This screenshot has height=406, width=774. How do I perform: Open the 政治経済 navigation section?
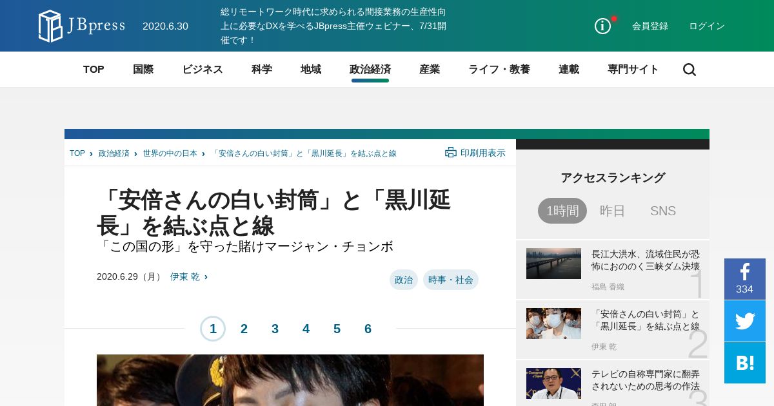(370, 70)
